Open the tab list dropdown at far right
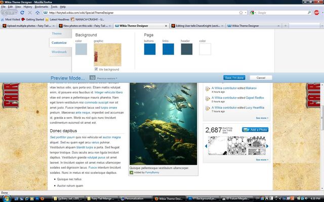Screen dimensions: 324x202 322,26
